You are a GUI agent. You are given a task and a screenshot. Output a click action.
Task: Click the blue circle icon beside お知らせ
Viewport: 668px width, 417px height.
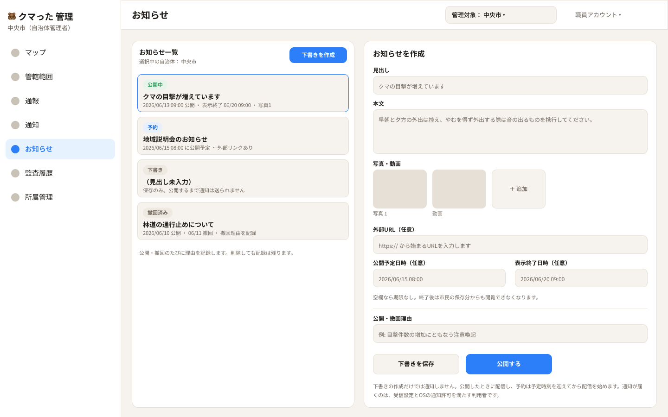click(x=15, y=149)
